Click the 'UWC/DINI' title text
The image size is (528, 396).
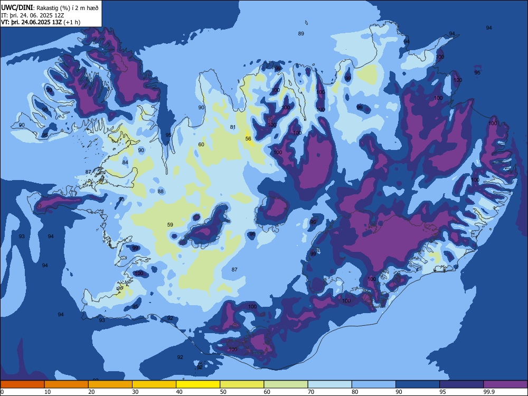(17, 7)
